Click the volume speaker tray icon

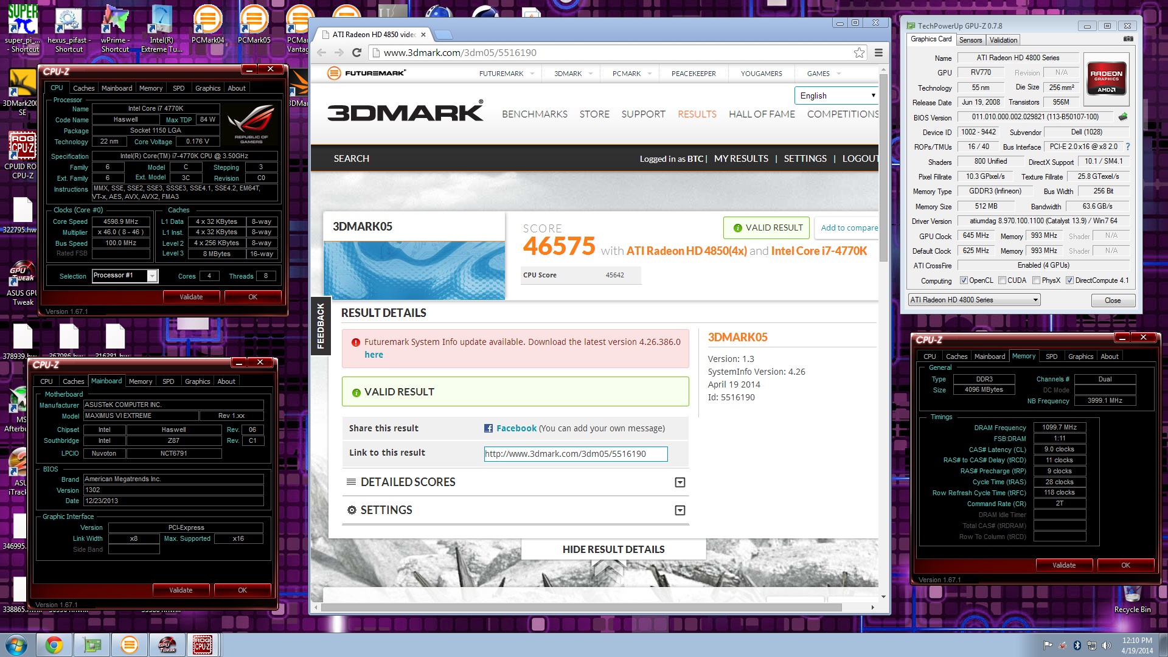pos(1107,645)
